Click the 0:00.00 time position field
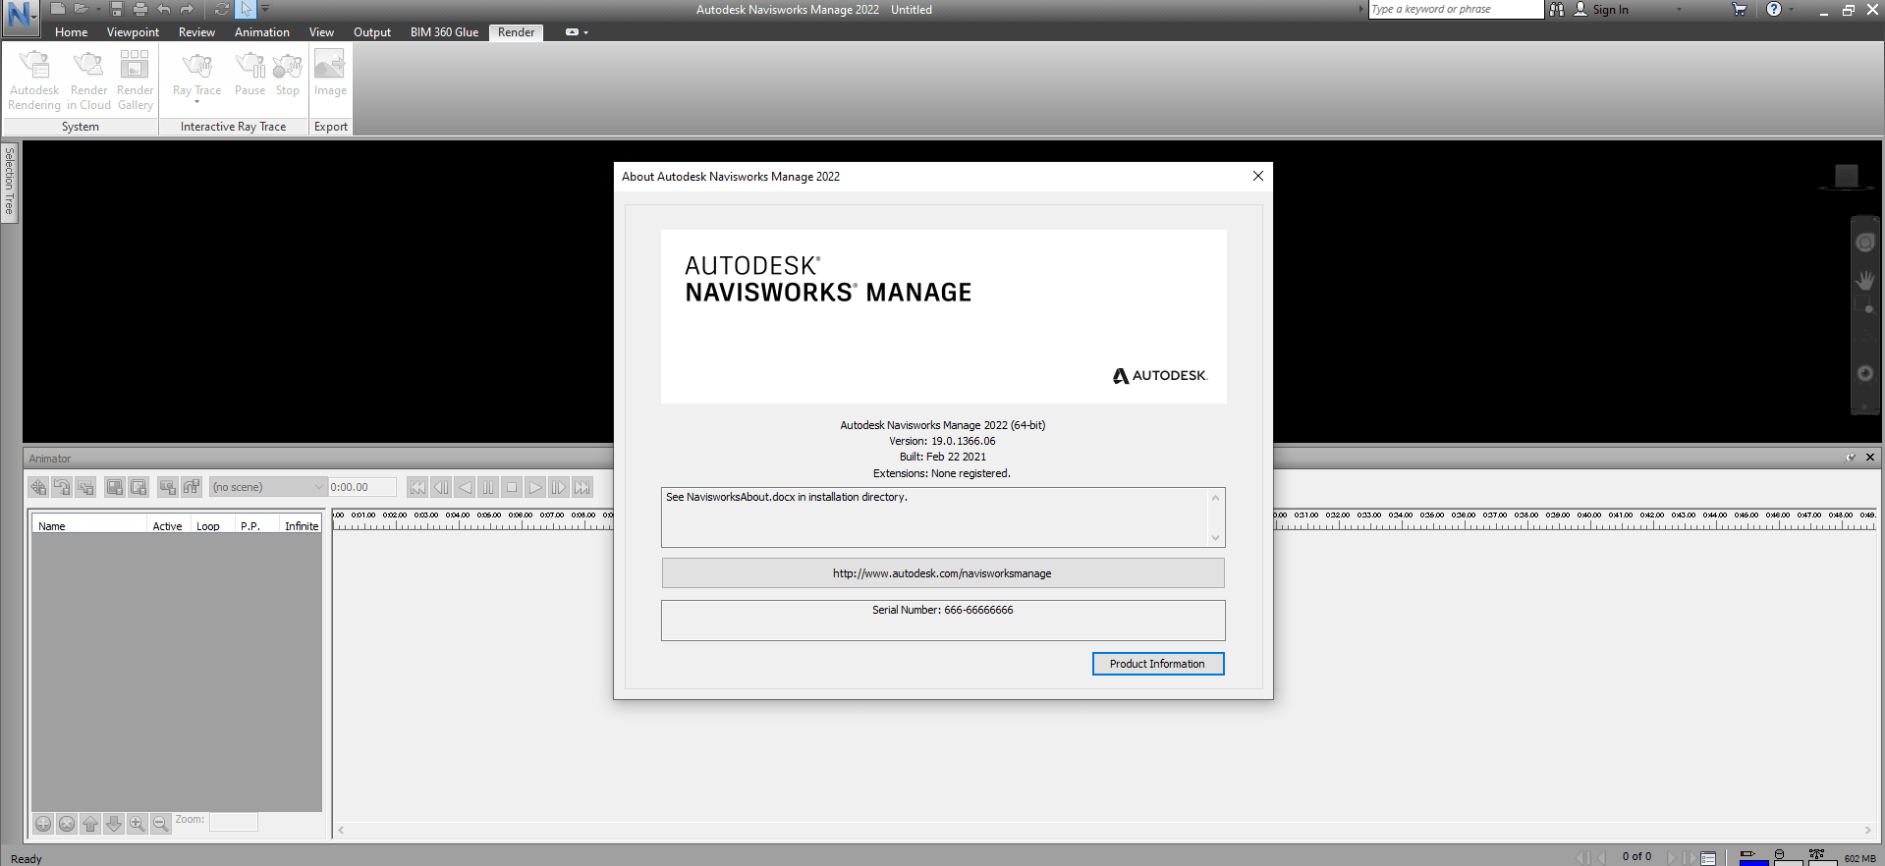 [362, 487]
